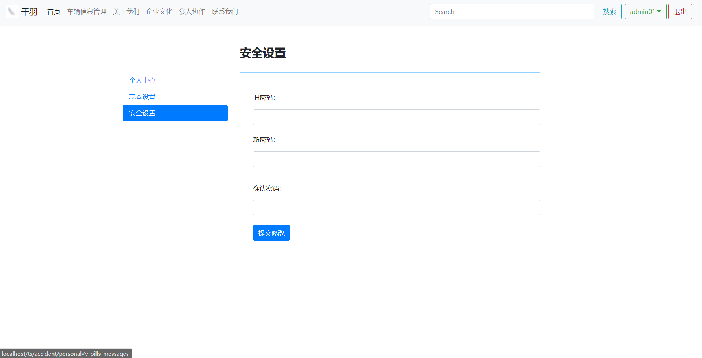Log out with the 退出 button
Screen dimensions: 702x358
coord(680,12)
